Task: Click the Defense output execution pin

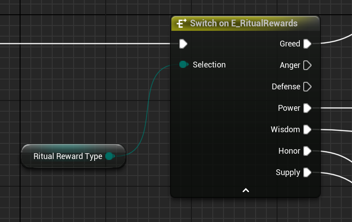Action: click(307, 87)
